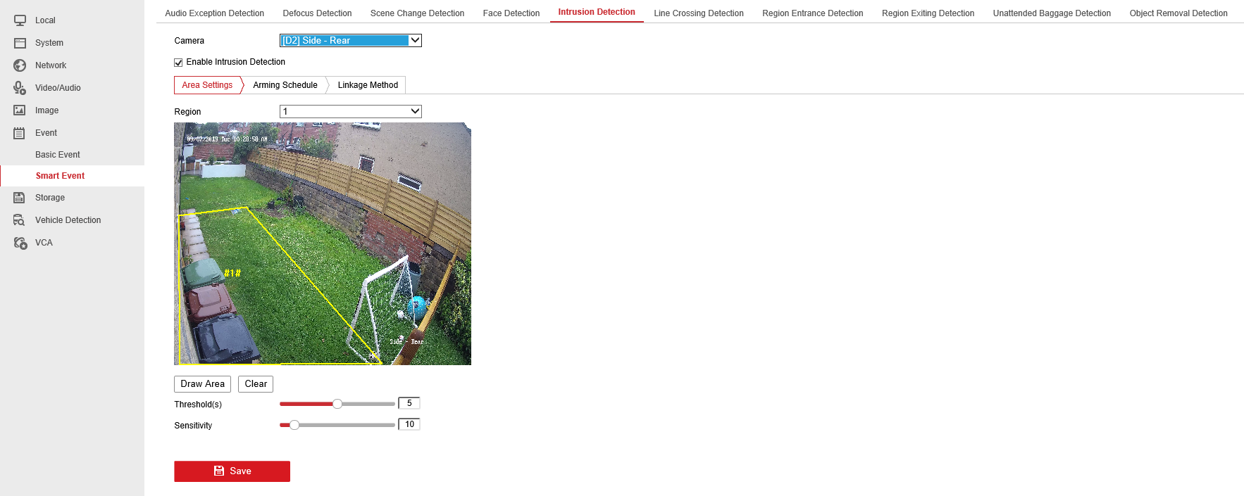Select the VCA icon in sidebar
1244x496 pixels.
20,243
